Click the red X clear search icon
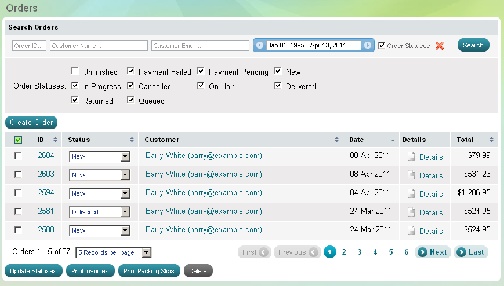The image size is (504, 286). click(x=440, y=46)
